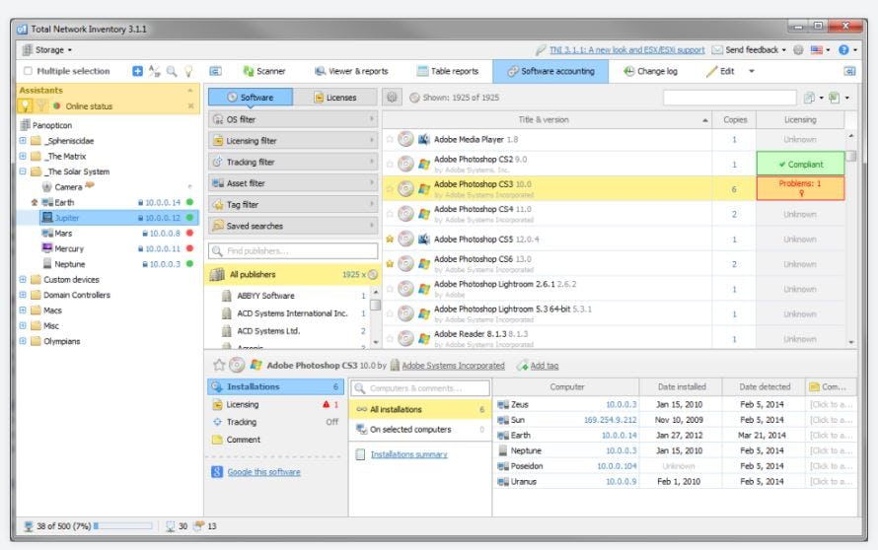Toggle favorite star for Adobe Photoshop CS4
The image size is (878, 550).
[390, 214]
